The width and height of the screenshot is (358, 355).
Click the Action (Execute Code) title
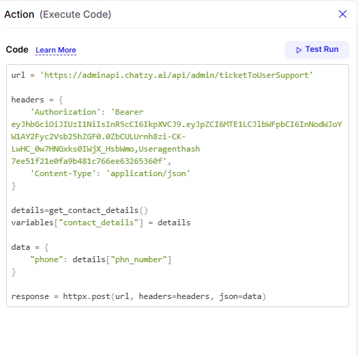click(58, 14)
